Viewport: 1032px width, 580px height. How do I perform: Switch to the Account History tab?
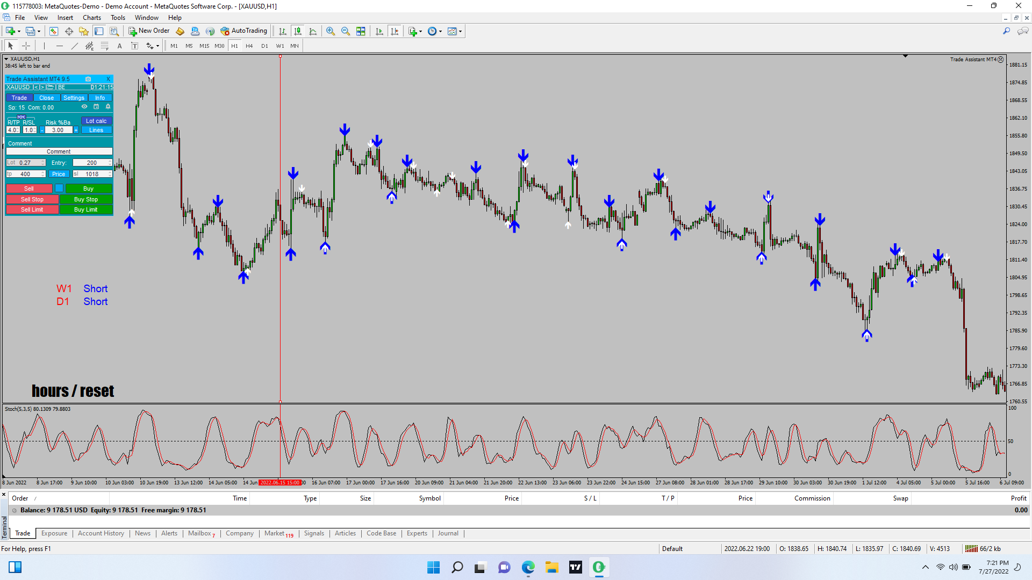tap(101, 533)
